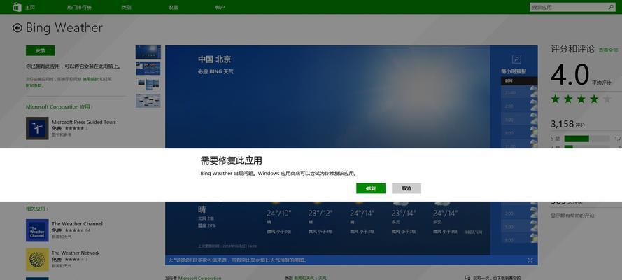Expand the Microsoft Corporation 应用 section
Screen dimensions: 622x280
click(x=59, y=107)
